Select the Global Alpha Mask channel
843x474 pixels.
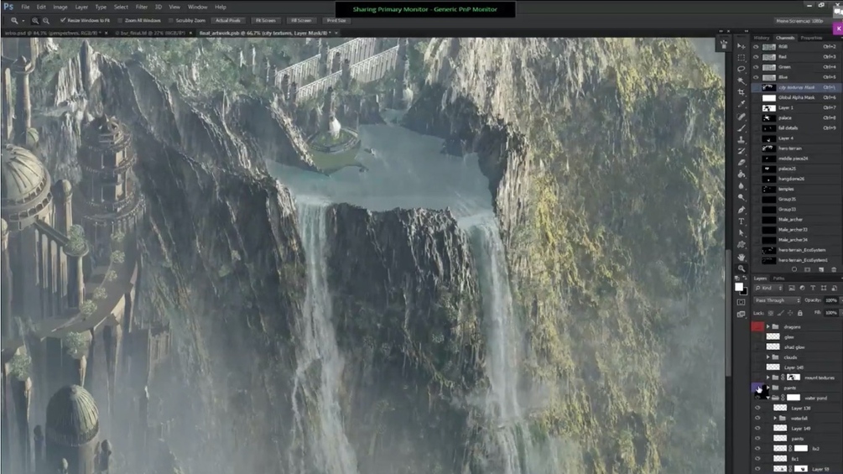pyautogui.click(x=797, y=98)
